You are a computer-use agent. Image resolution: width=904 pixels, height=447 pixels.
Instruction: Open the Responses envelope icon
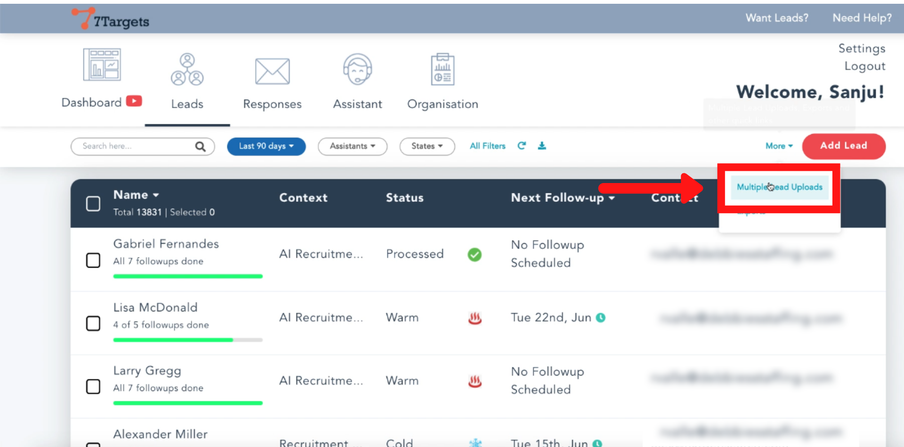(272, 72)
